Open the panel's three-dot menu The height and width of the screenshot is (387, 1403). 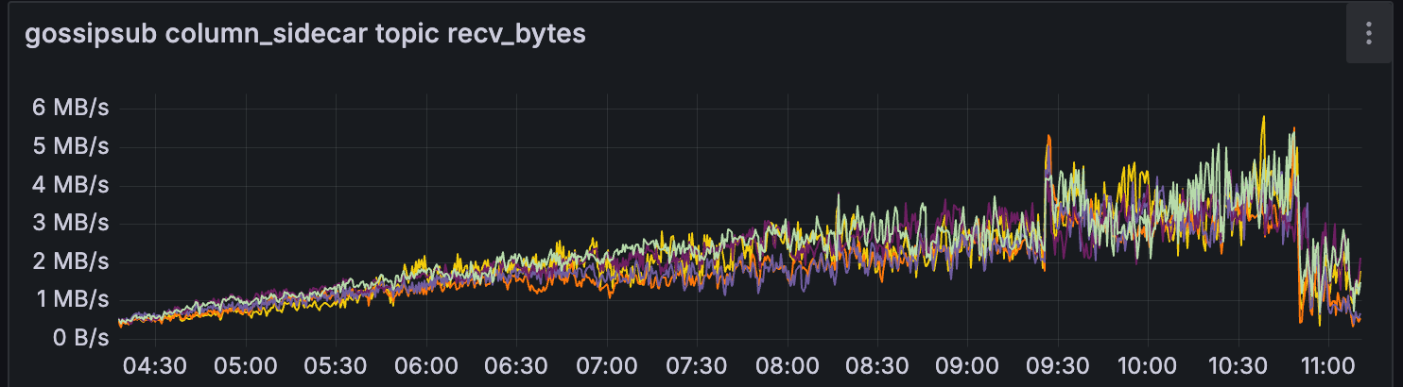click(1368, 34)
